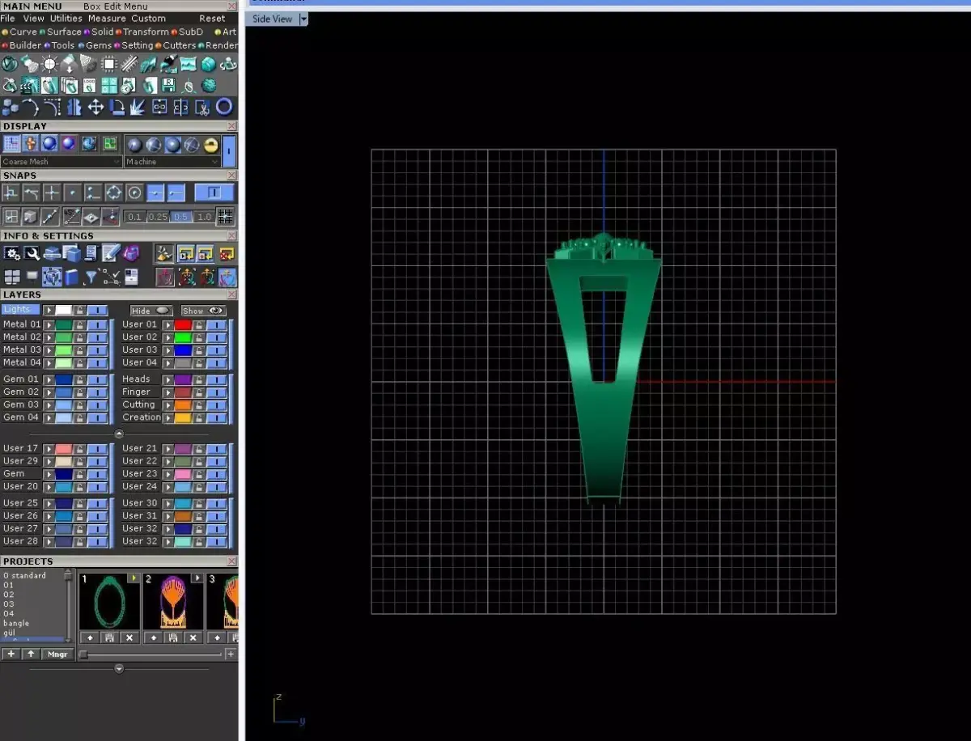Open the Utilities menu
971x741 pixels.
[x=66, y=18]
